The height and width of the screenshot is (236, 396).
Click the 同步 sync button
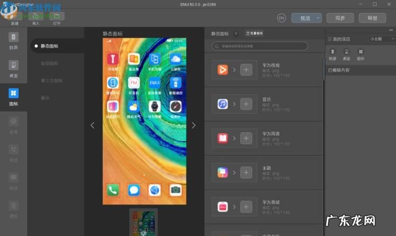[x=340, y=18]
